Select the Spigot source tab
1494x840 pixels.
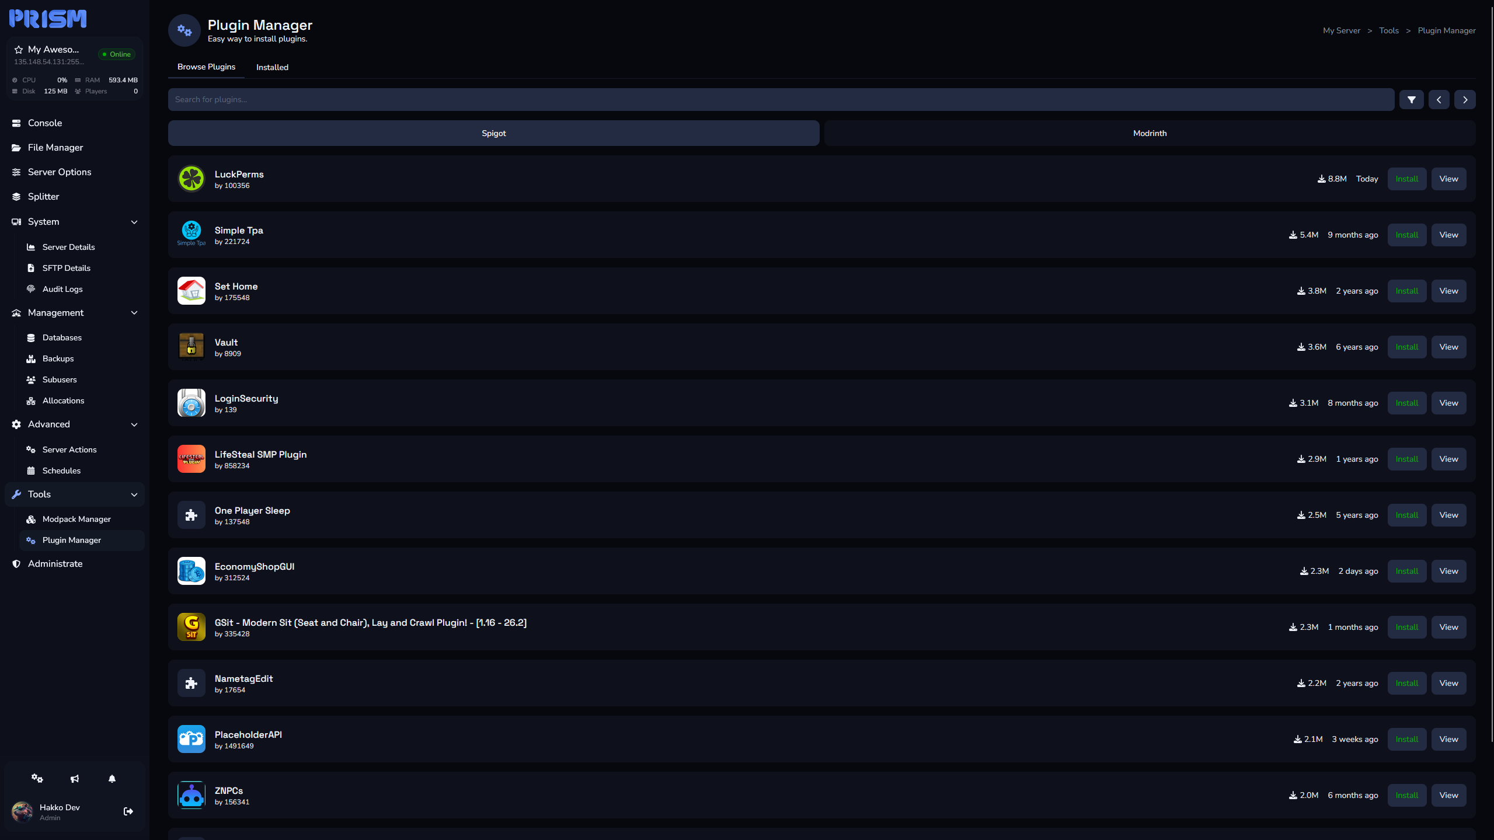(x=494, y=133)
